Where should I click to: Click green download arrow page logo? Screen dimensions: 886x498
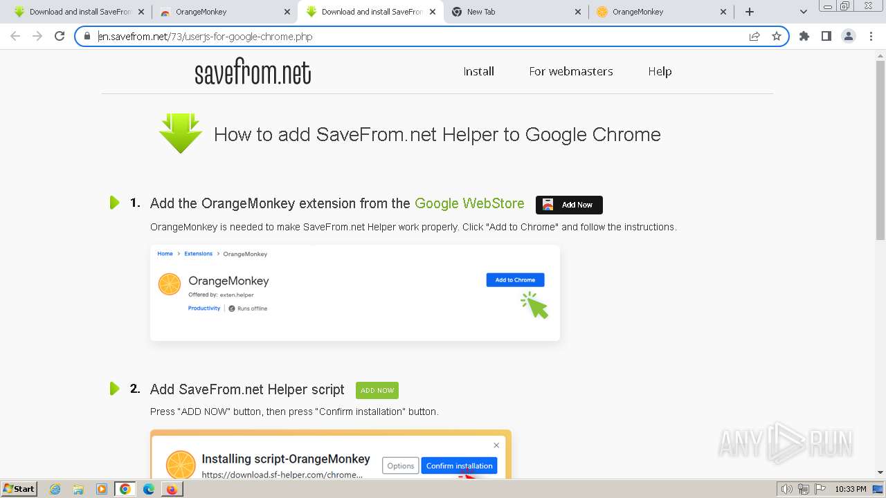click(181, 133)
